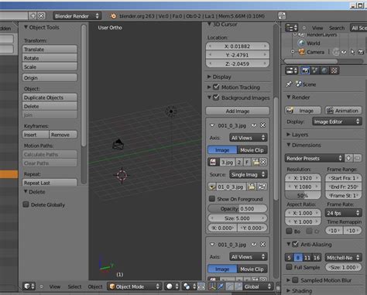
Task: Remove render preset with minus icon
Action: pos(358,158)
